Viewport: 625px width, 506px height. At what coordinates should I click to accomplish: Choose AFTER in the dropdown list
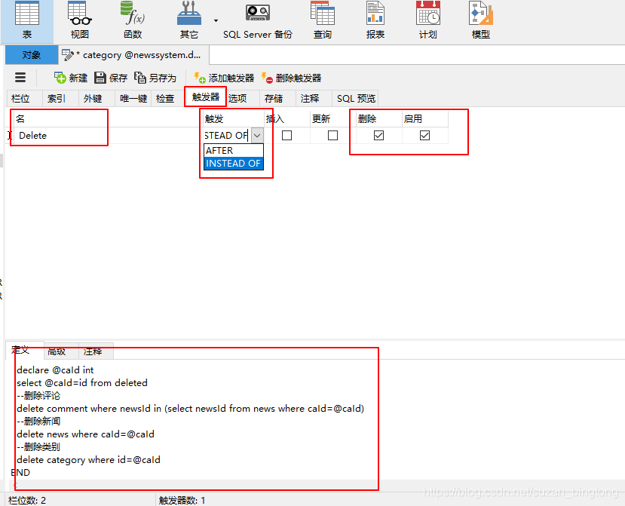pyautogui.click(x=234, y=151)
